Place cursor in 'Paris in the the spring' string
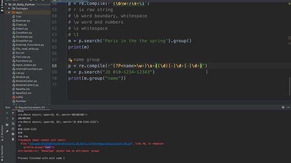This screenshot has height=163, width=291. [x=135, y=41]
